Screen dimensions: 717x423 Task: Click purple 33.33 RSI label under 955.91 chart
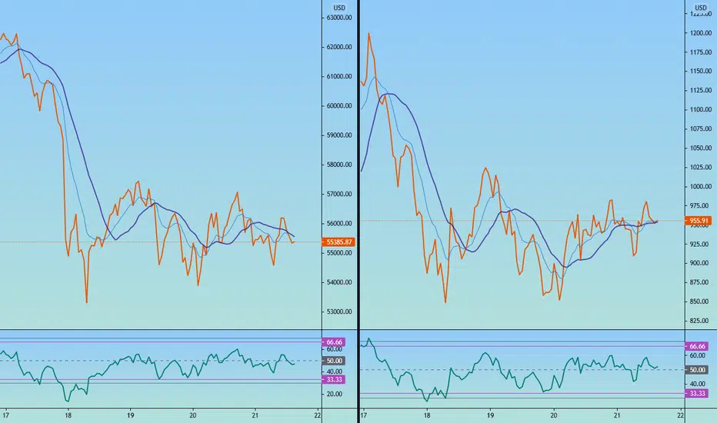tap(696, 393)
